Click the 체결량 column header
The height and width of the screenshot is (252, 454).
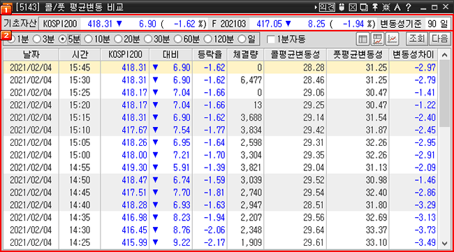246,54
